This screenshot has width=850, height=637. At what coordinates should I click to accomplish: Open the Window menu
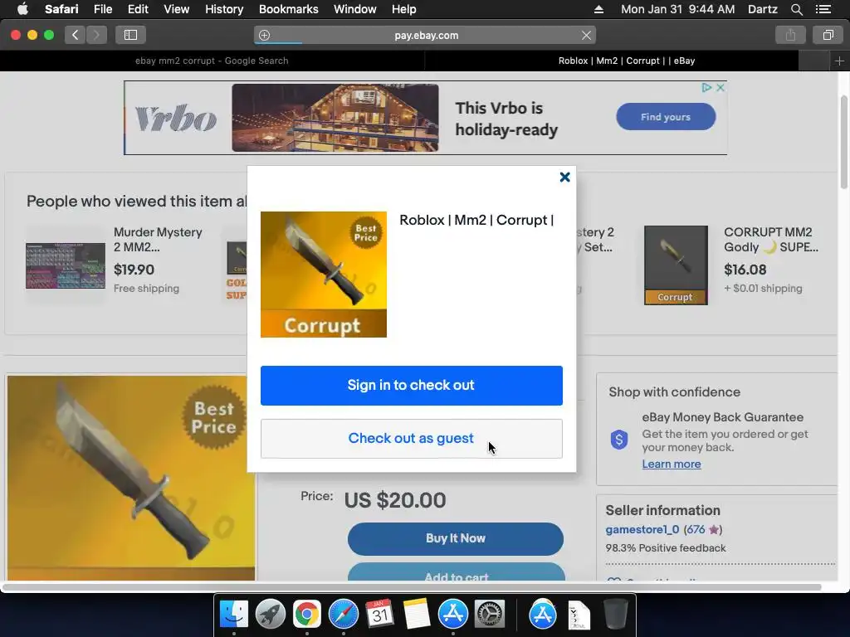(354, 9)
